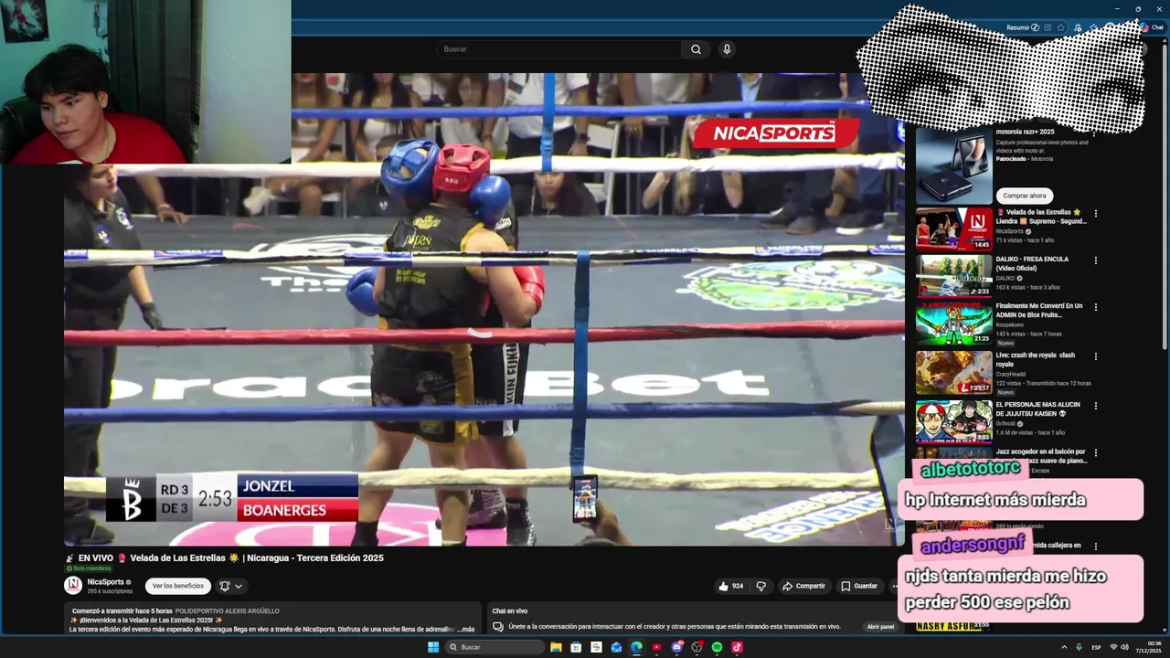Open the TikTok app in the taskbar
The height and width of the screenshot is (658, 1170).
(737, 647)
